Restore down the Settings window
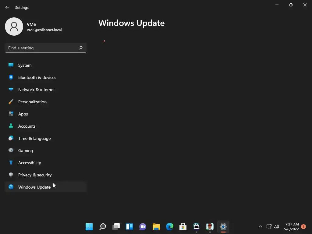The width and height of the screenshot is (312, 234). click(291, 5)
